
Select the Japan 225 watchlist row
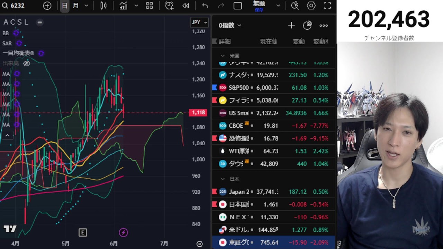coord(273,192)
